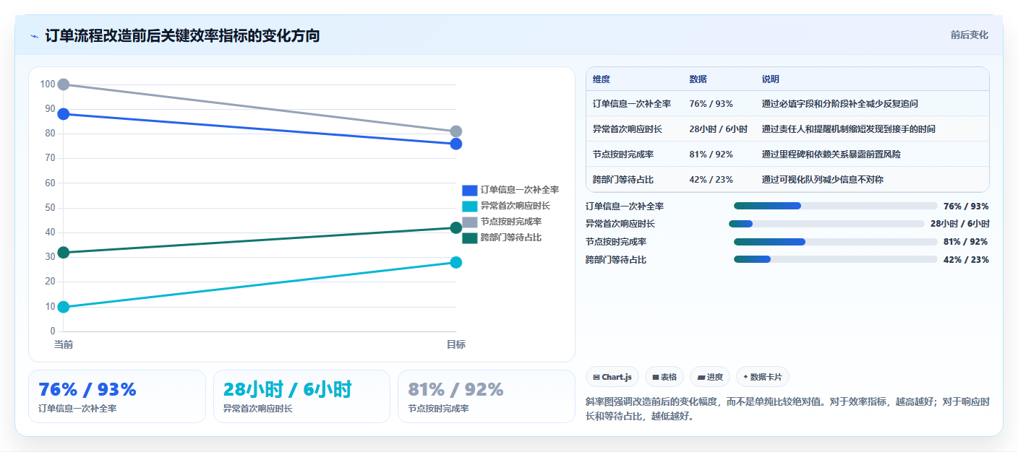Click the 异常首次响应时长 legend label

click(516, 206)
